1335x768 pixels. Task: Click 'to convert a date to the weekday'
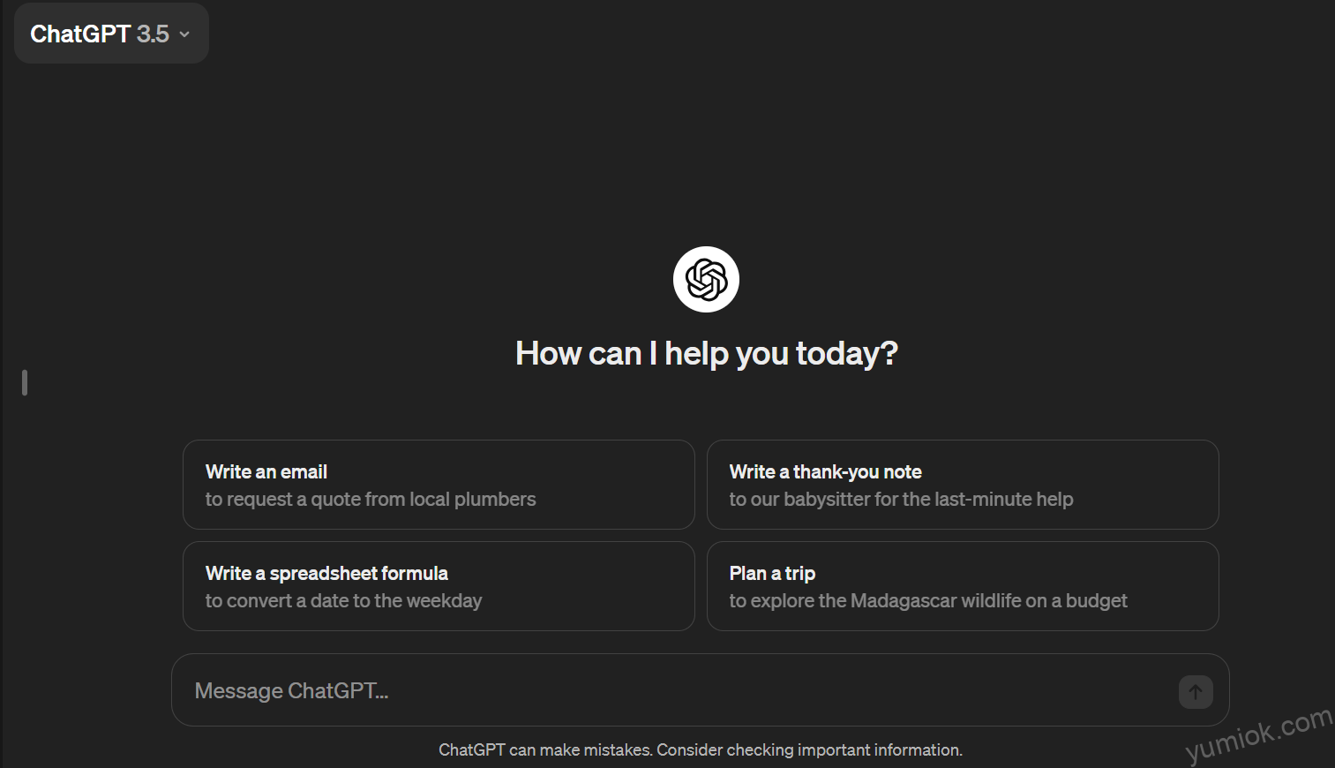click(x=343, y=601)
